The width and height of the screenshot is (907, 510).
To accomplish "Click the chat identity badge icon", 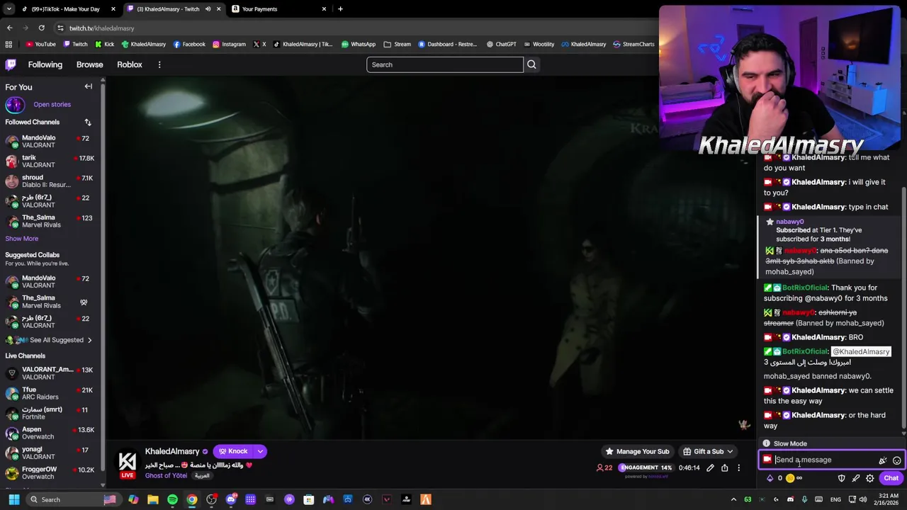I will pos(767,460).
